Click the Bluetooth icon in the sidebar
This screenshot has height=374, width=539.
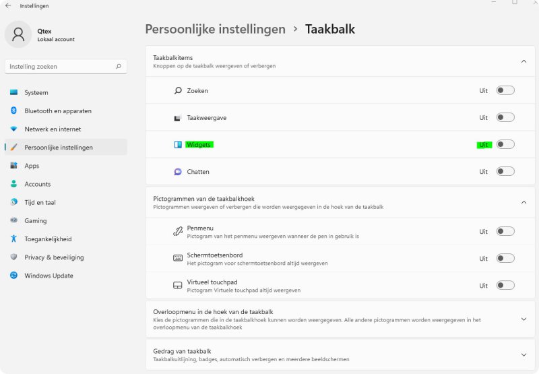[x=13, y=111]
